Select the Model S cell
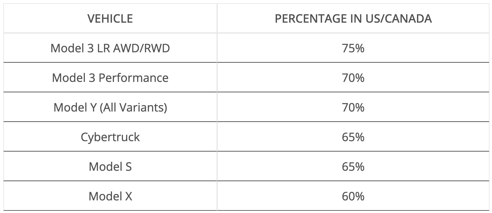The width and height of the screenshot is (492, 213). (110, 166)
